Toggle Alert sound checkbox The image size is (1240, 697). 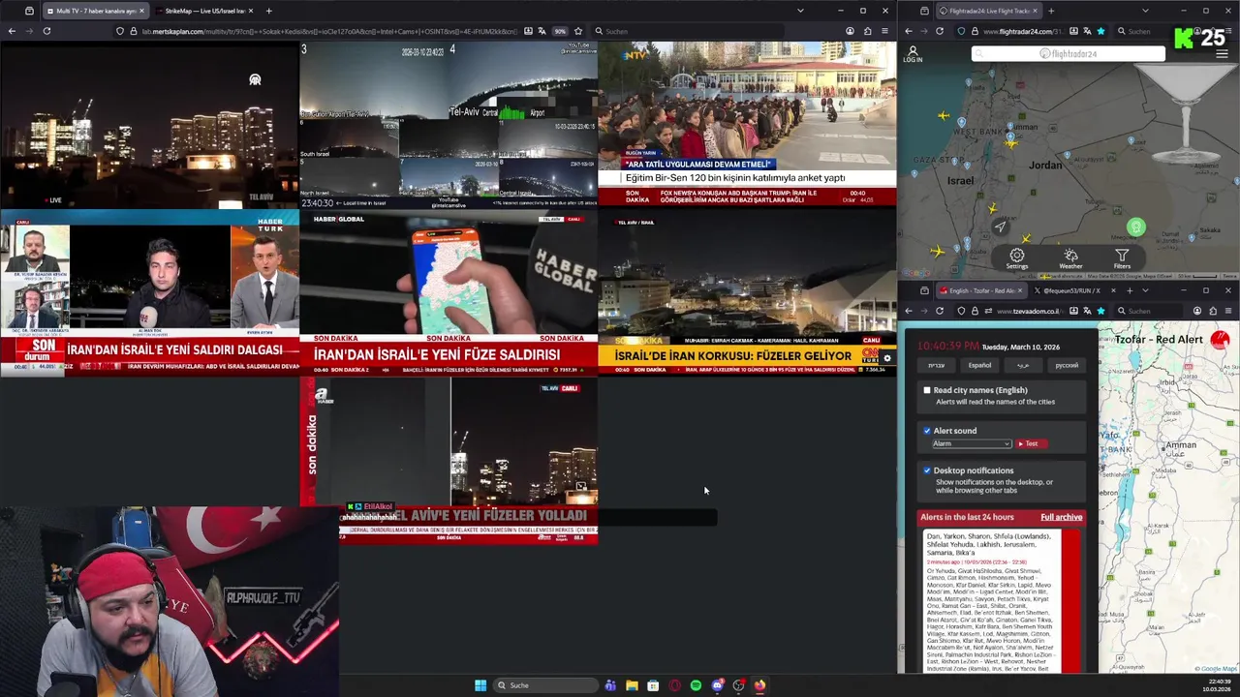pos(927,431)
